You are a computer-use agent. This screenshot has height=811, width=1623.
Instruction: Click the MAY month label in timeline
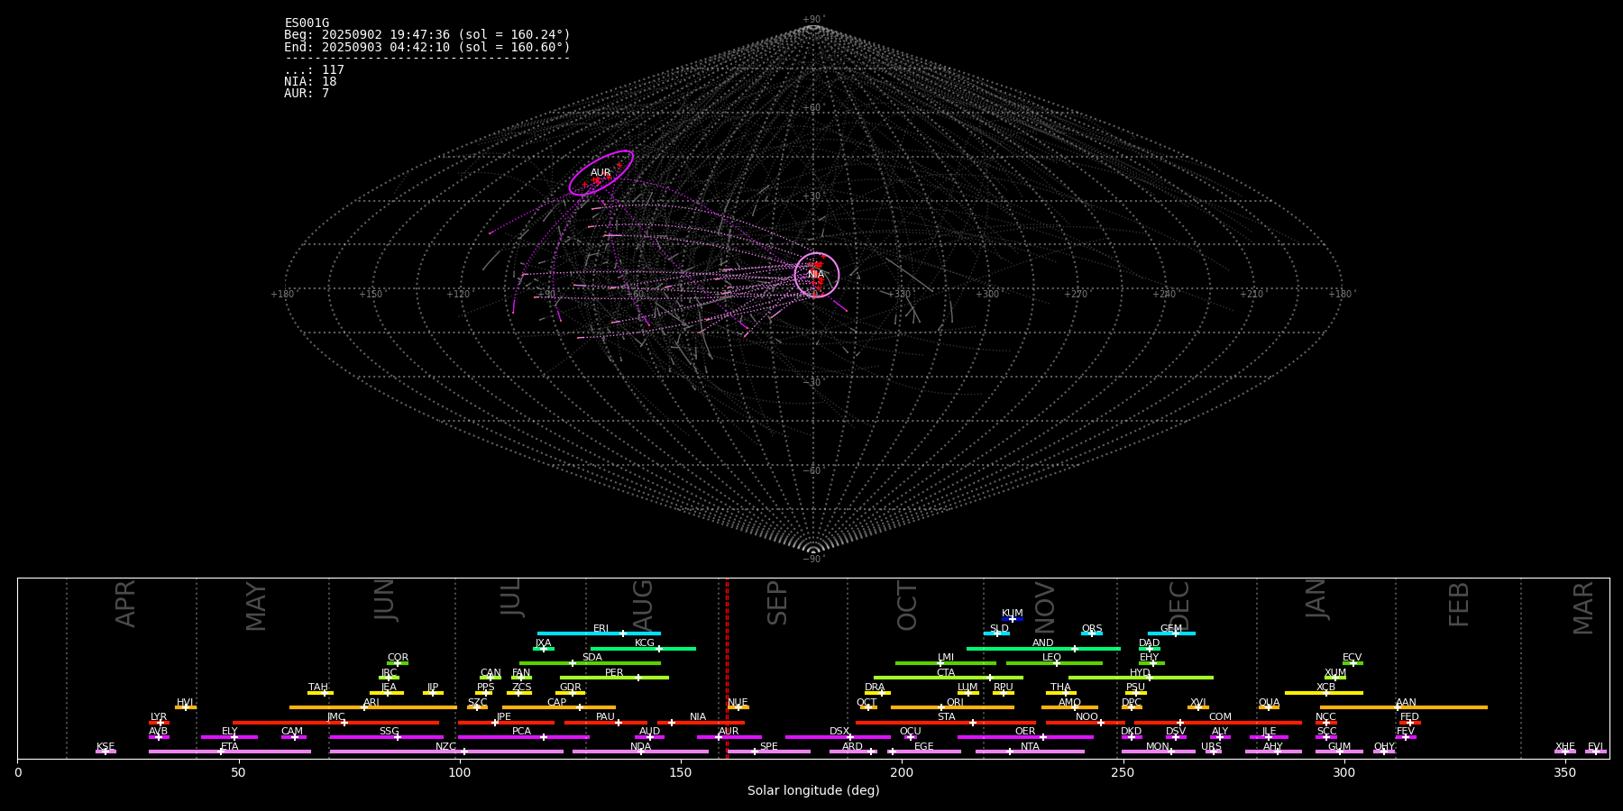(x=256, y=606)
